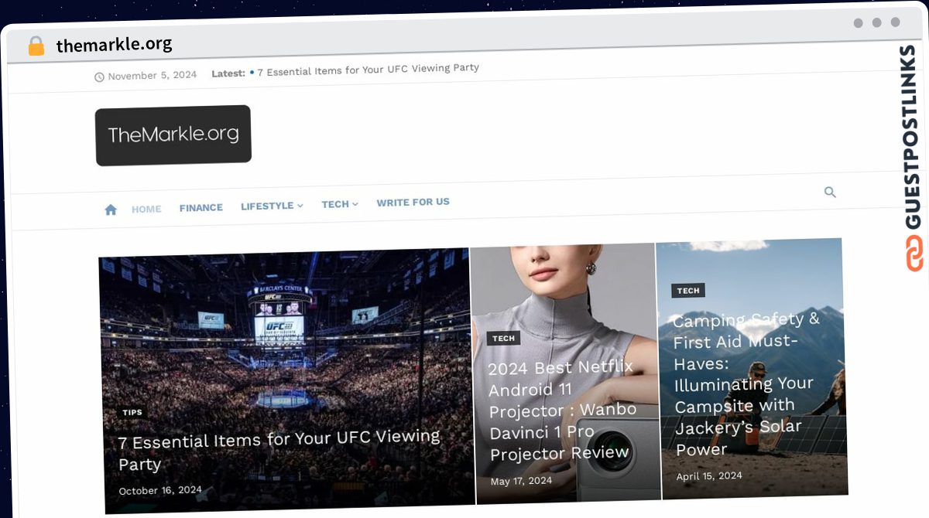Viewport: 929px width, 518px height.
Task: Click the home icon in navigation bar
Action: pyautogui.click(x=111, y=210)
